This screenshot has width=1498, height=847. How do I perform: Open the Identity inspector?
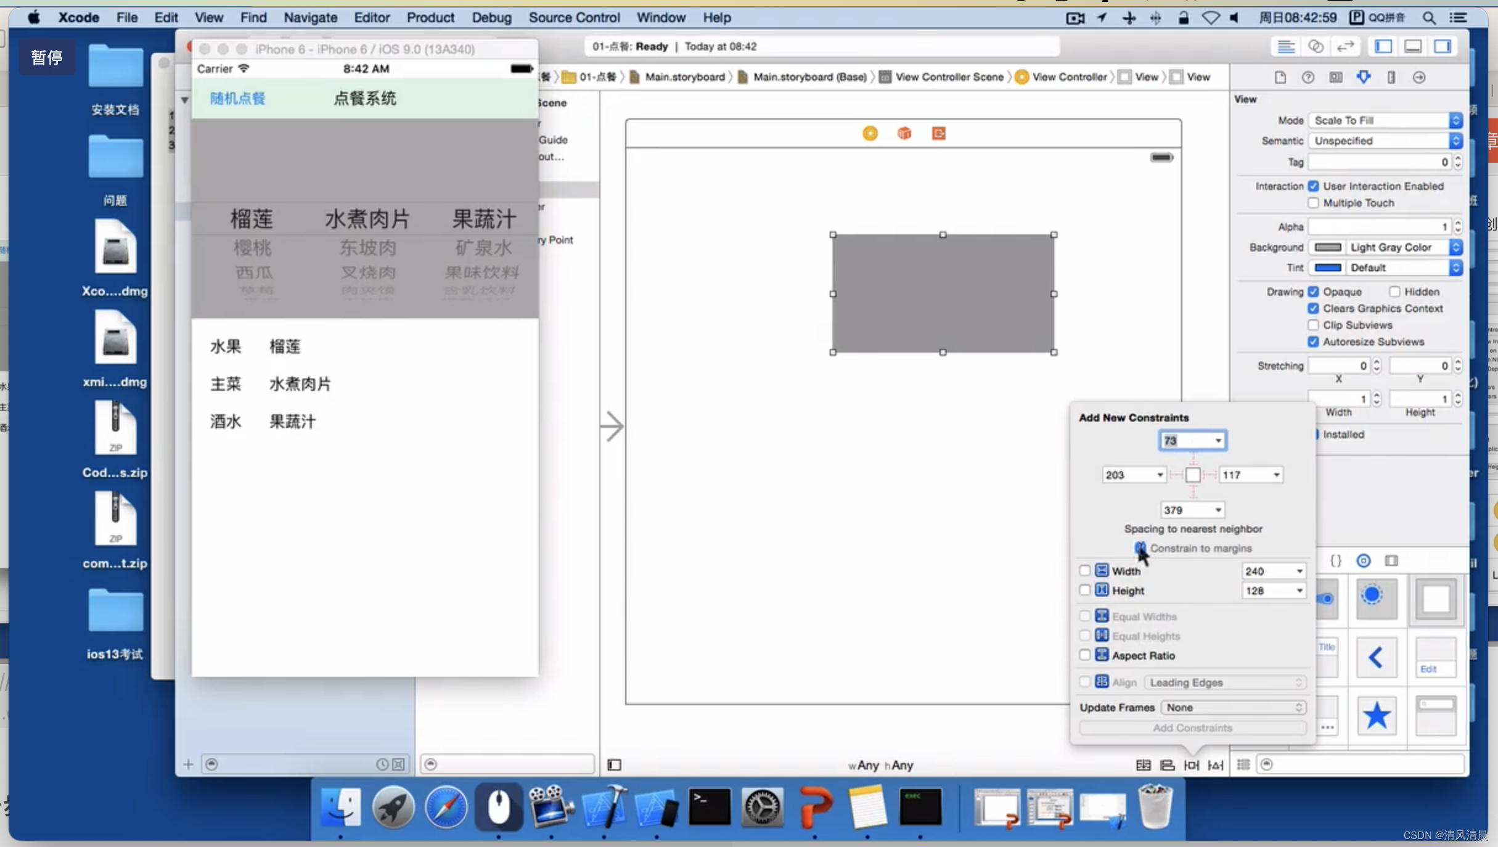(1335, 77)
